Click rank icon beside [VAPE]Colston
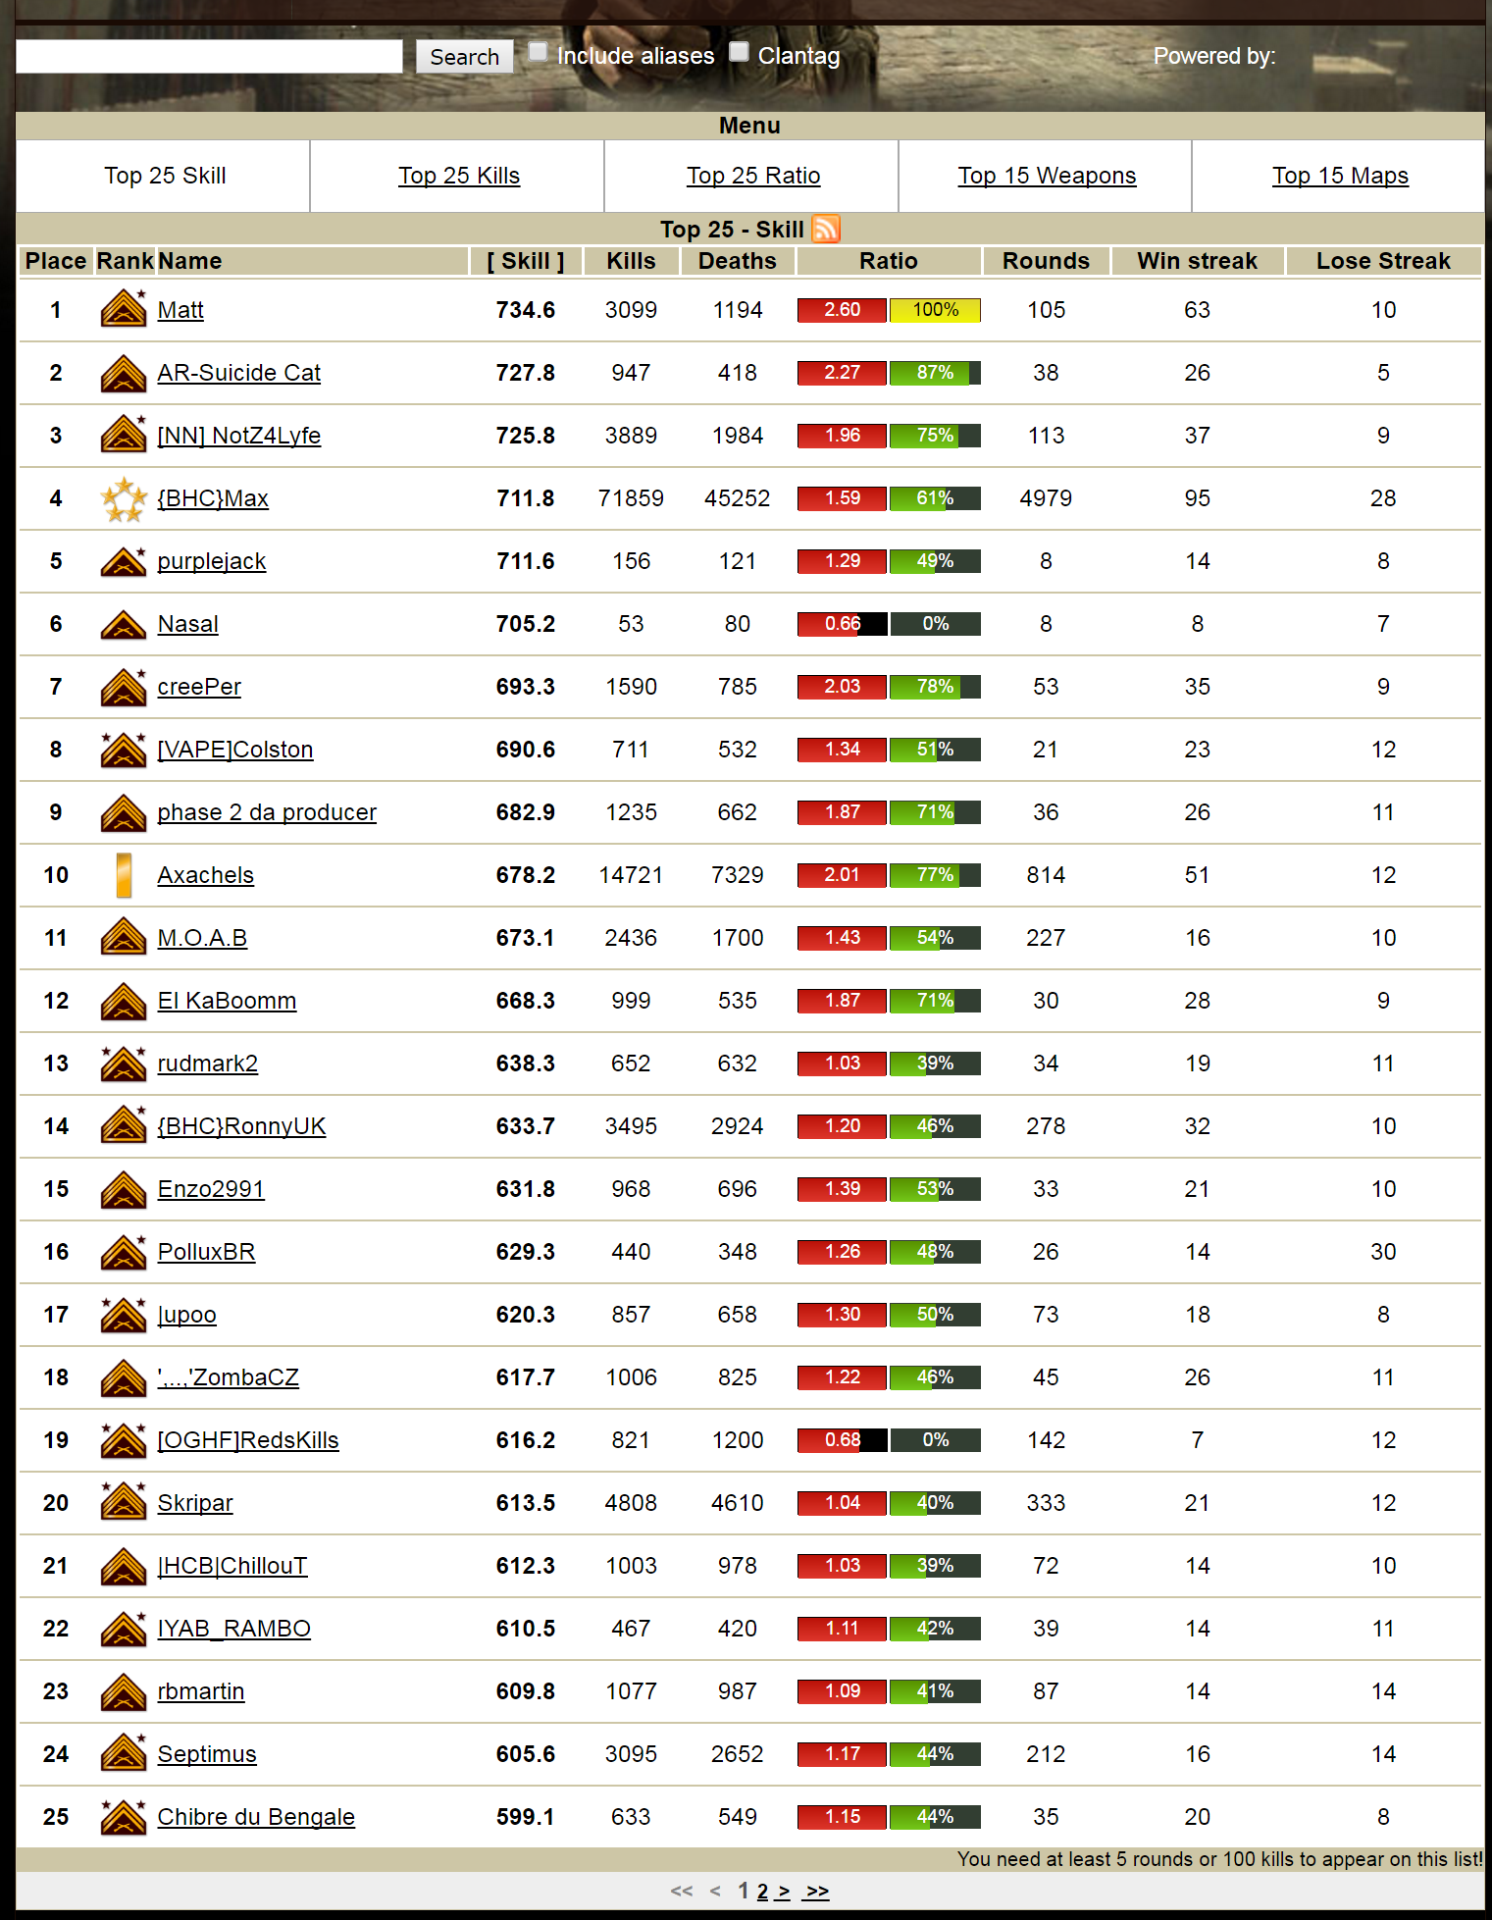The image size is (1492, 1920). [x=124, y=750]
